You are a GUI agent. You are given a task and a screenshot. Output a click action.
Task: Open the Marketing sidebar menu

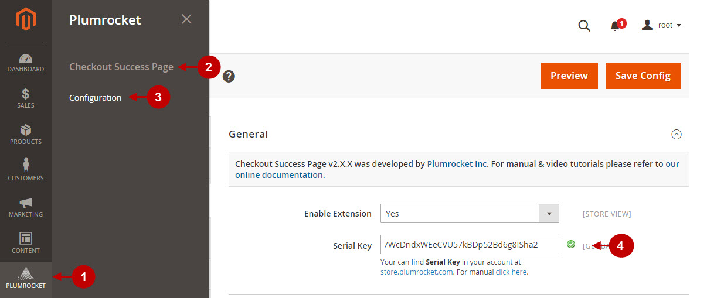click(x=26, y=207)
